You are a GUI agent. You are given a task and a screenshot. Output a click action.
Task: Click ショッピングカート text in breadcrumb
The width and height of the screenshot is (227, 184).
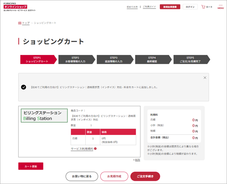point(45,23)
